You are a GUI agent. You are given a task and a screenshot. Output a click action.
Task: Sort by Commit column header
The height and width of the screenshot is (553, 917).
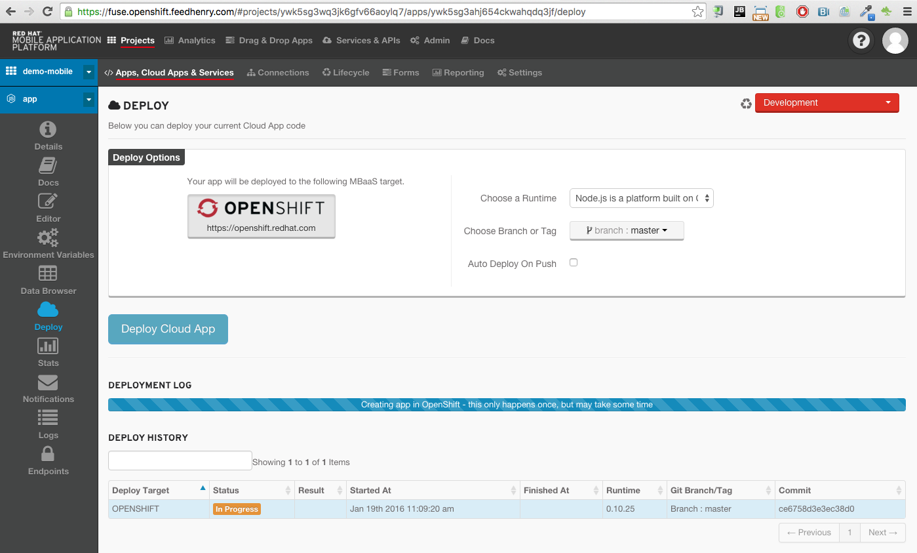click(840, 490)
